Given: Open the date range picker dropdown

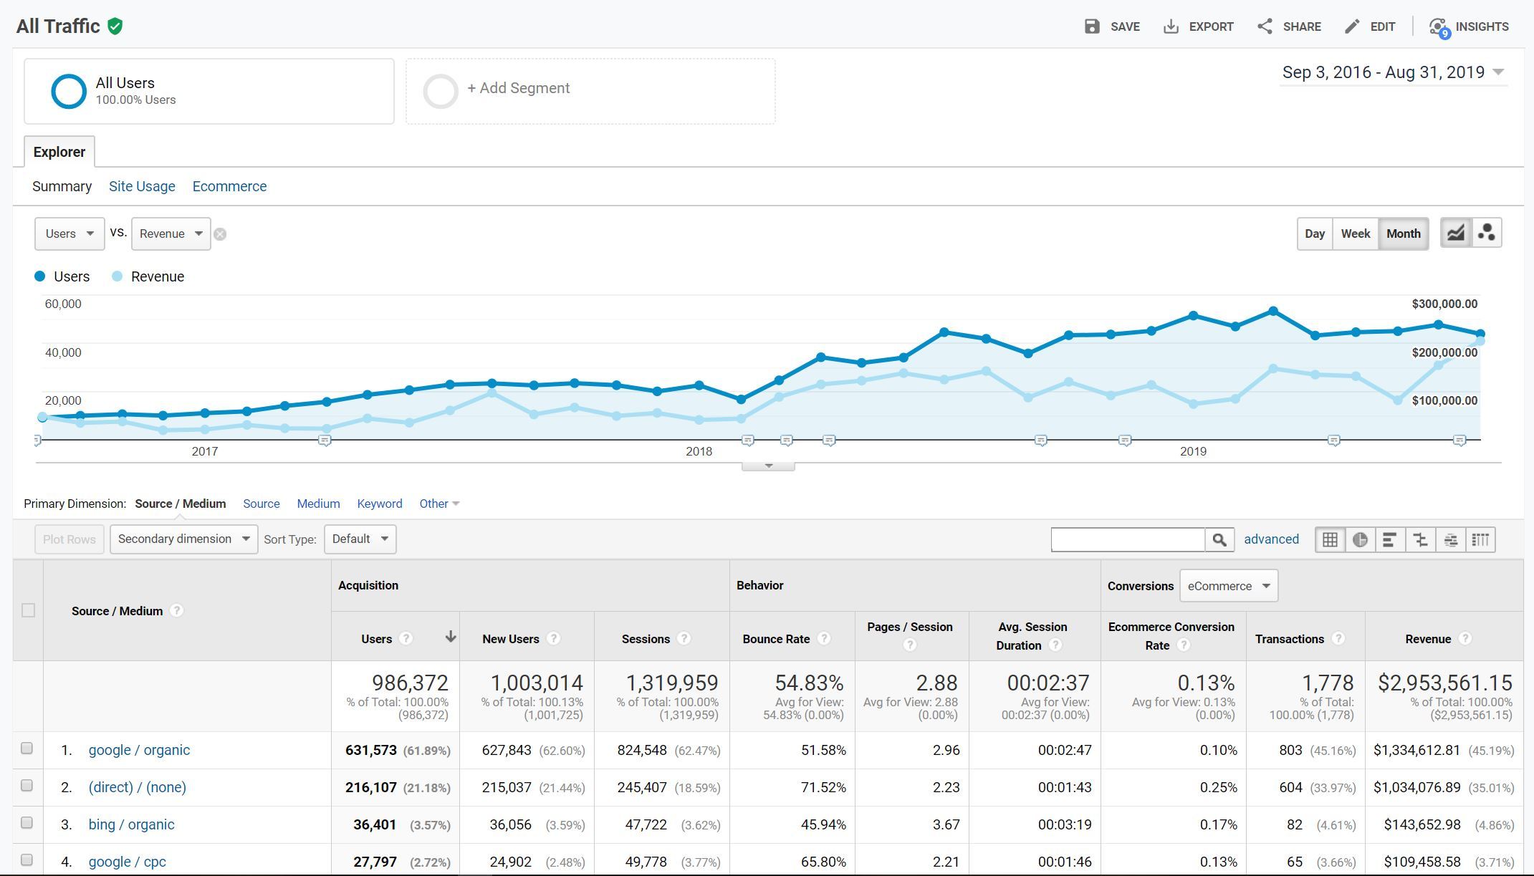Looking at the screenshot, I should [1394, 72].
